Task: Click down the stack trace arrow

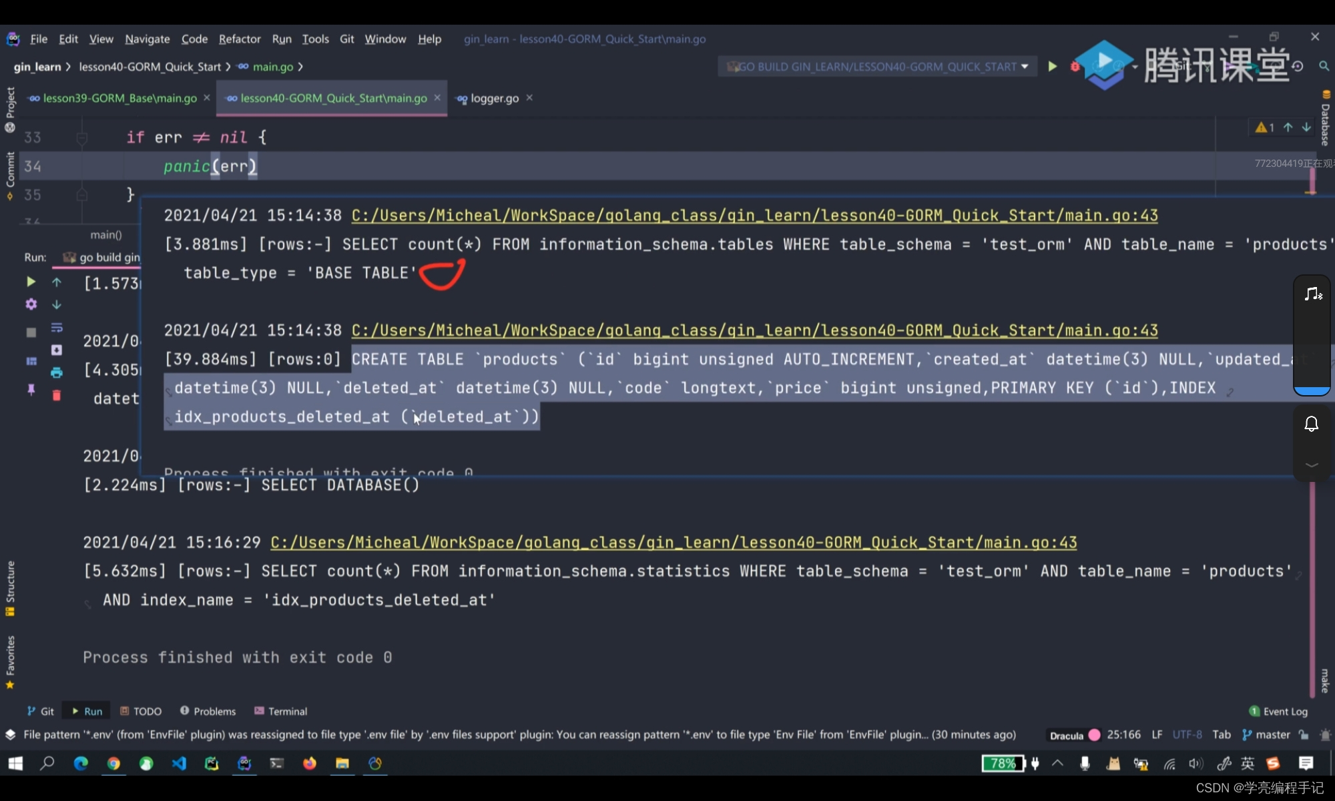Action: pos(57,304)
